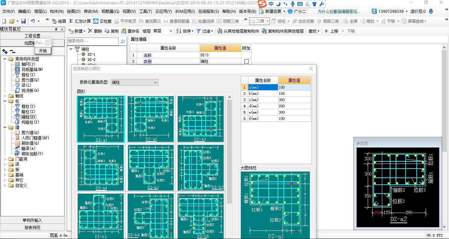Click the collapse-all minus icon above the nav tree

coord(12,51)
